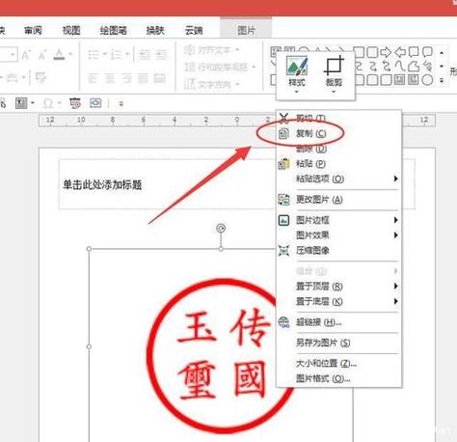Expand the bullets style dropdown arrow
Image resolution: width=457 pixels, height=442 pixels.
click(x=104, y=54)
